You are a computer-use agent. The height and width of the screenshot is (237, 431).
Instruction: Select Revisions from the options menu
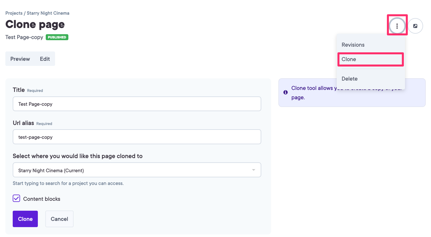[x=353, y=45]
